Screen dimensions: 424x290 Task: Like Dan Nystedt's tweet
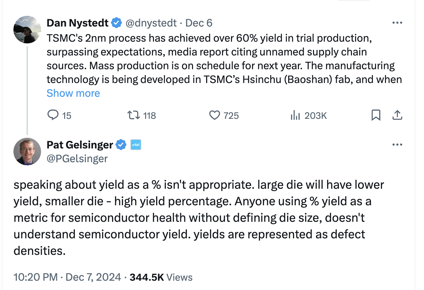pos(215,115)
